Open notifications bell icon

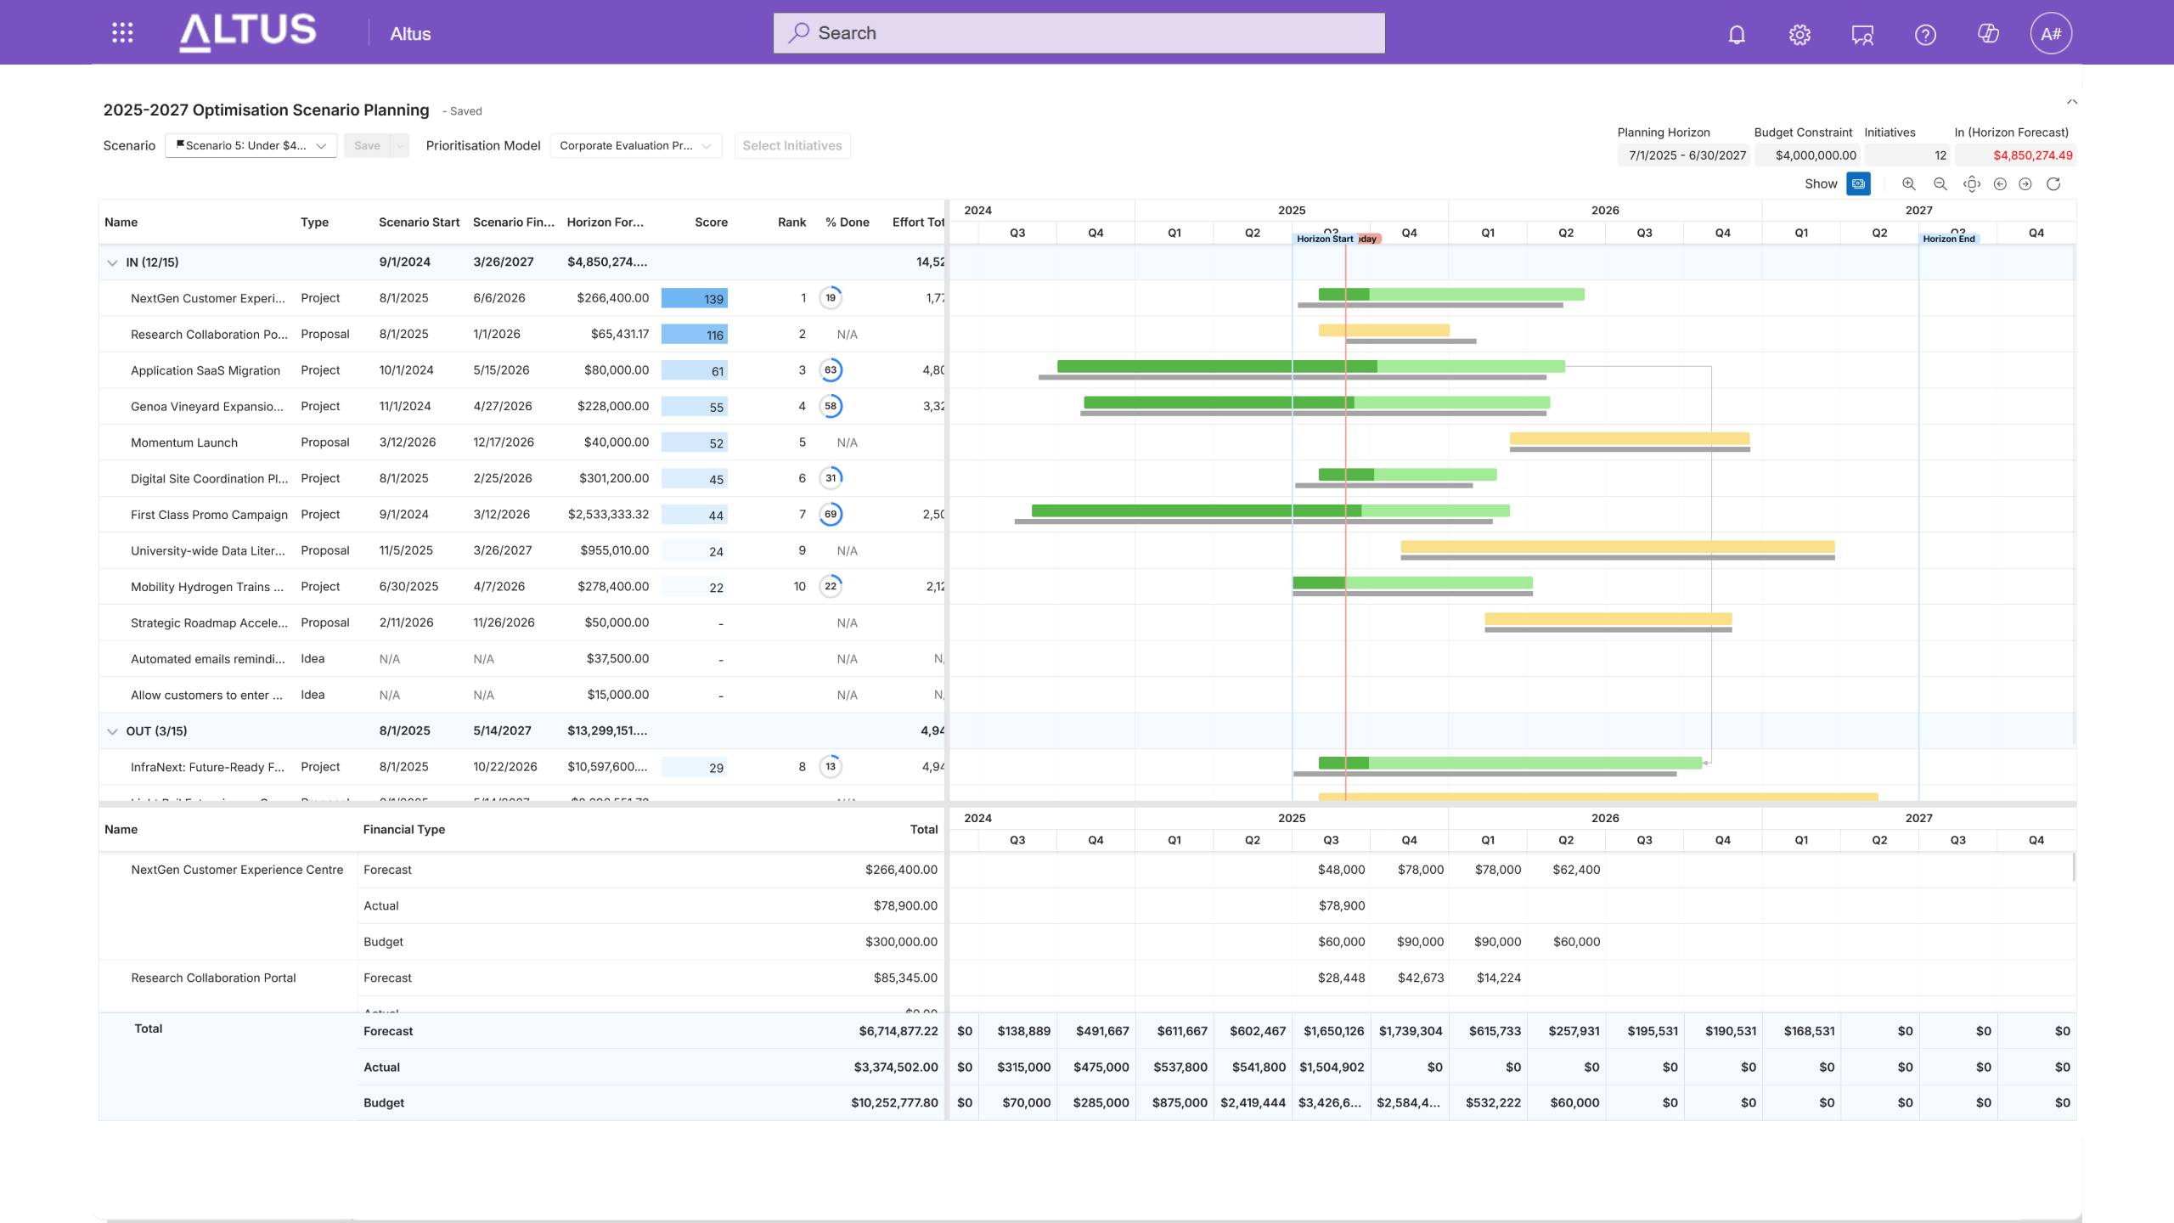[x=1737, y=34]
